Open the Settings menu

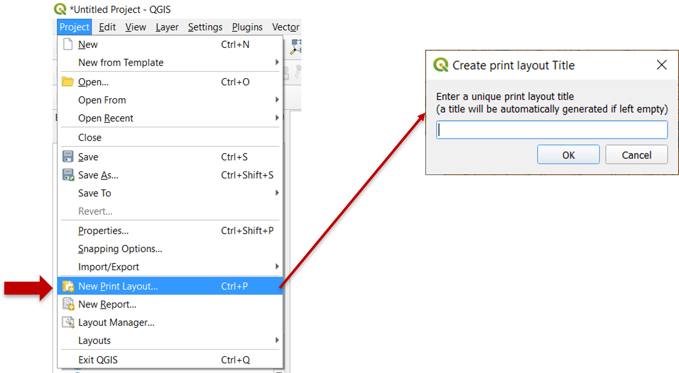click(x=205, y=27)
